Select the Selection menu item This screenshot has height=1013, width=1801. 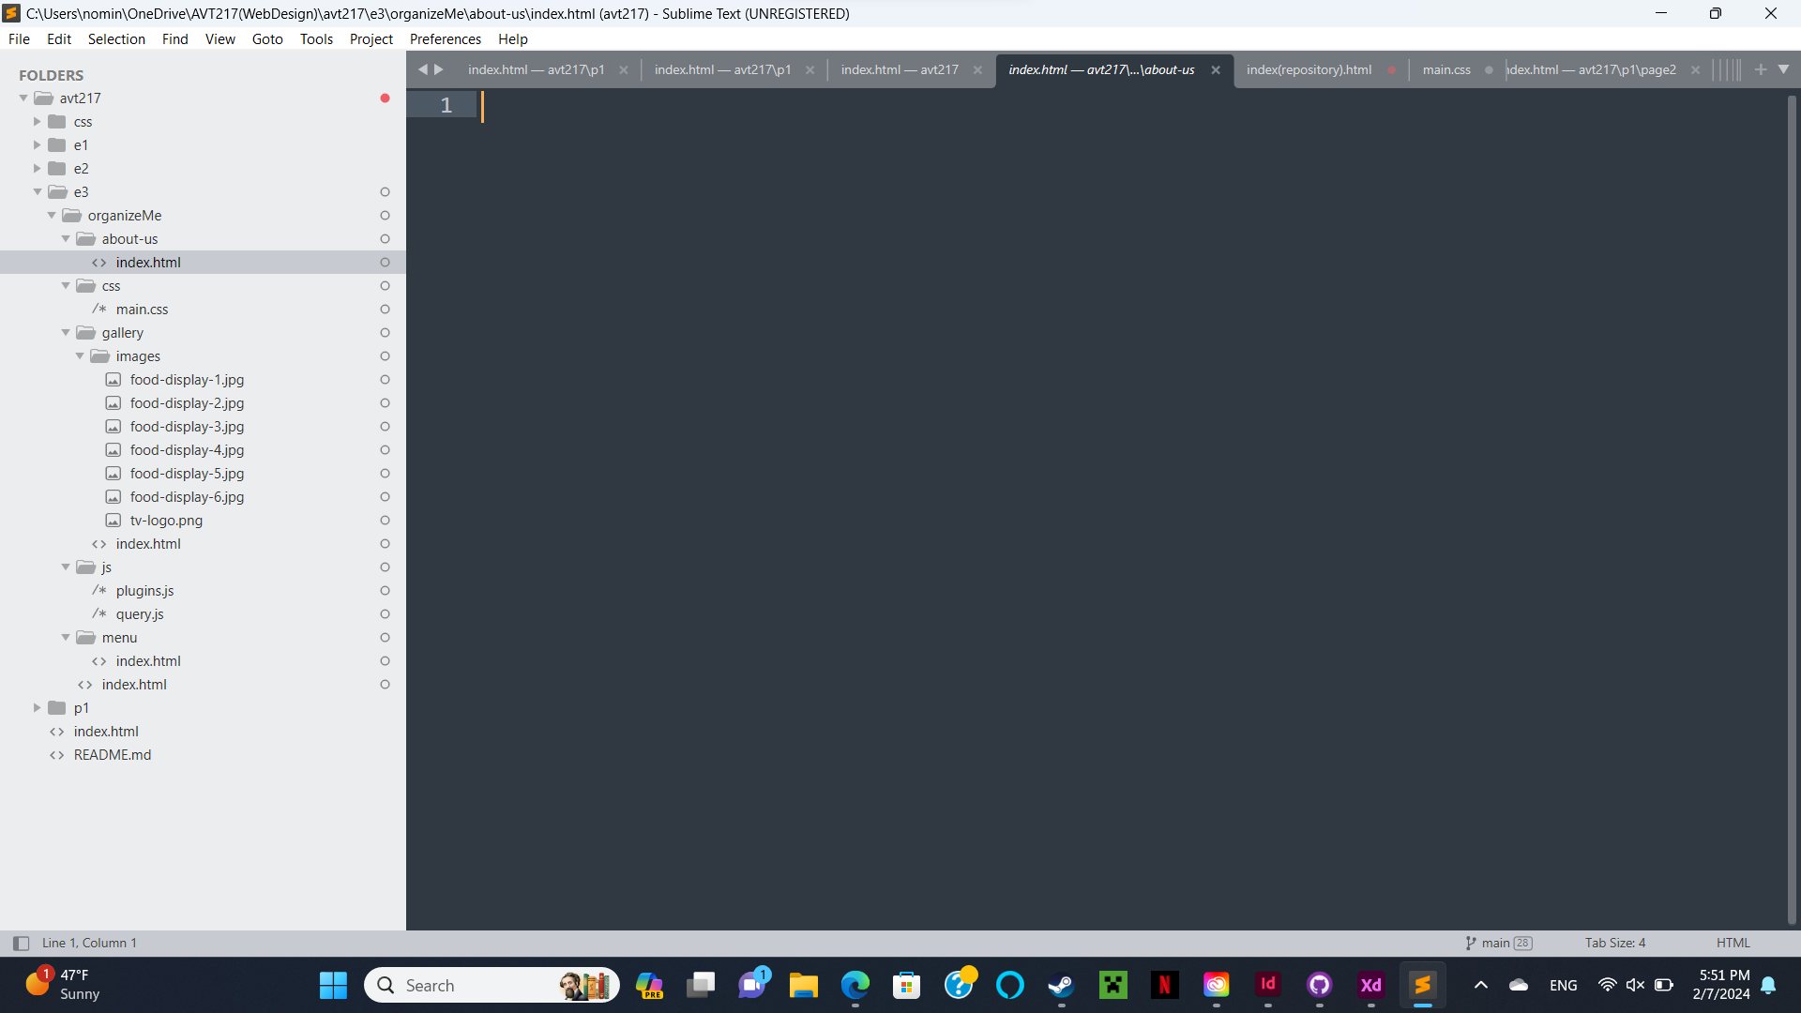coord(116,38)
